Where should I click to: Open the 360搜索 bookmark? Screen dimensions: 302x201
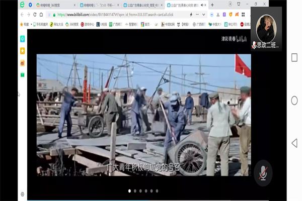click(72, 25)
